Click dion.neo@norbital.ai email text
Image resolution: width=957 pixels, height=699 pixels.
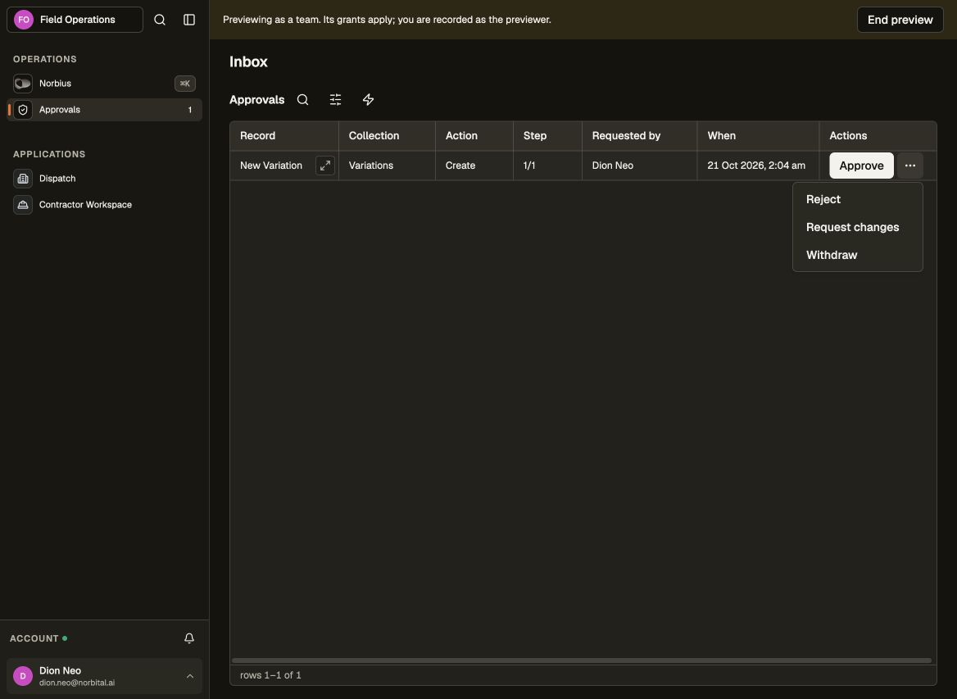(x=77, y=683)
